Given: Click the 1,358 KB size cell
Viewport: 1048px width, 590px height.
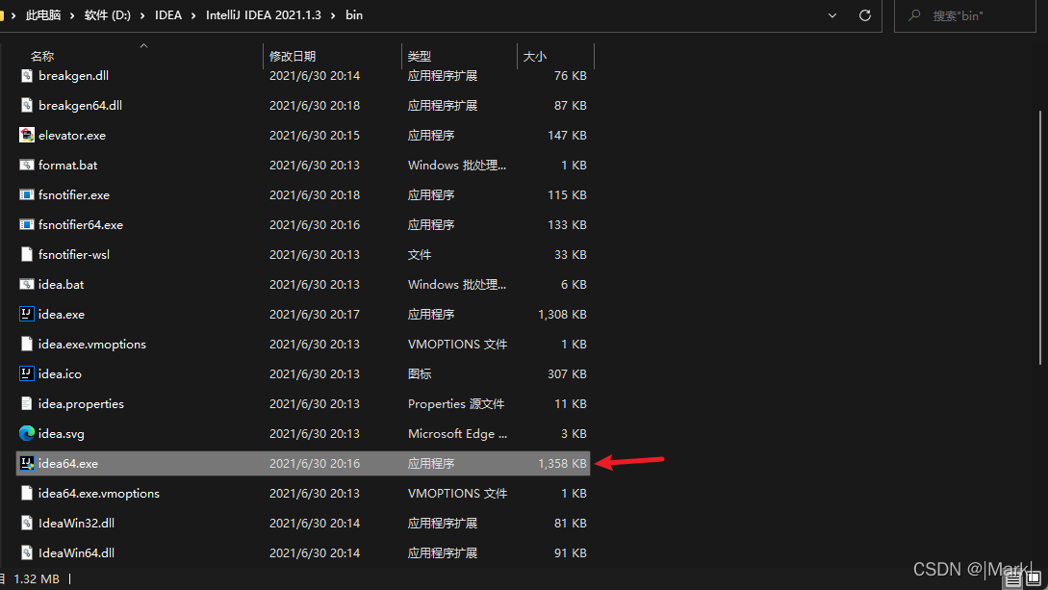Looking at the screenshot, I should (562, 463).
